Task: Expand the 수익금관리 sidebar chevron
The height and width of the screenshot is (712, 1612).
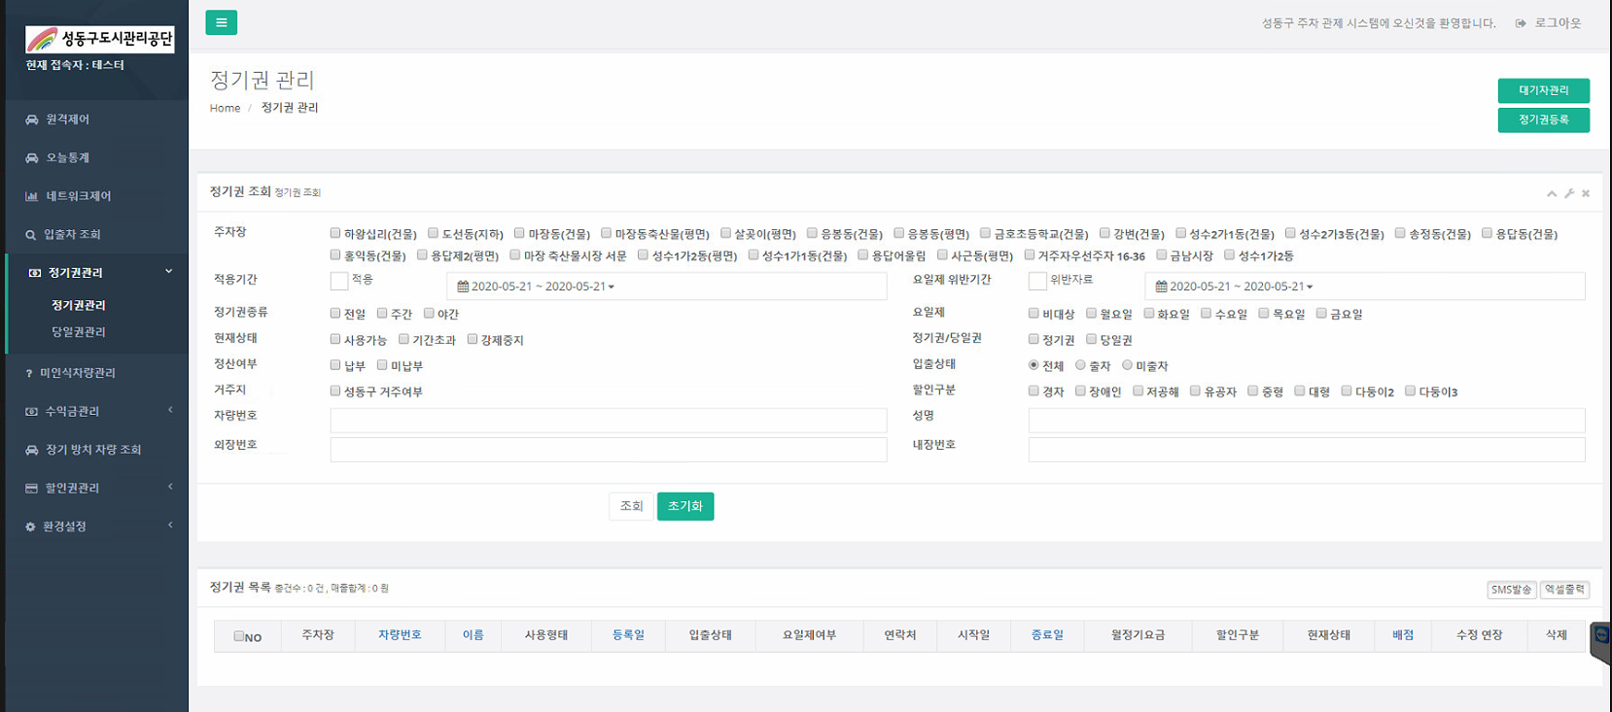Action: coord(170,411)
